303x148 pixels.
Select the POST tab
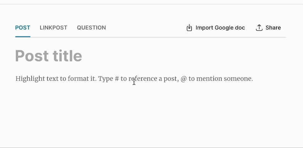(23, 28)
